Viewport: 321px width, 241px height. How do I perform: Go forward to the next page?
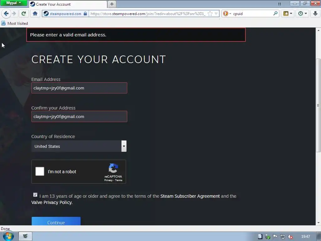(14, 14)
